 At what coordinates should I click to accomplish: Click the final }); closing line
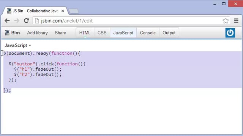point(7,90)
